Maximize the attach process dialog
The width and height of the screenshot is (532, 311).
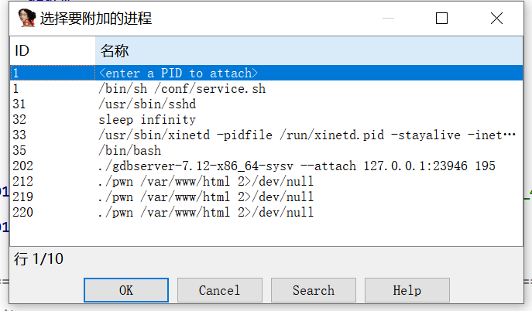(x=441, y=19)
